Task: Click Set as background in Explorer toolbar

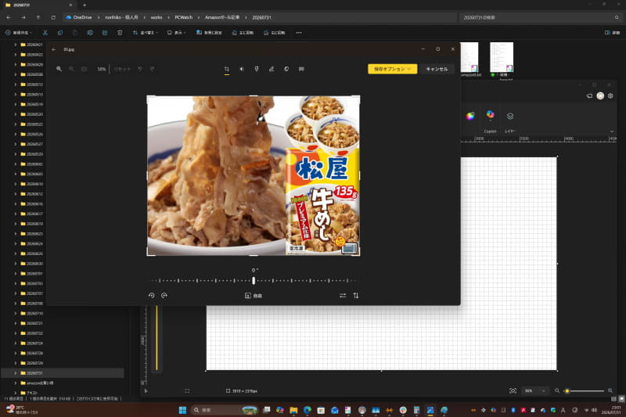Action: click(x=209, y=33)
